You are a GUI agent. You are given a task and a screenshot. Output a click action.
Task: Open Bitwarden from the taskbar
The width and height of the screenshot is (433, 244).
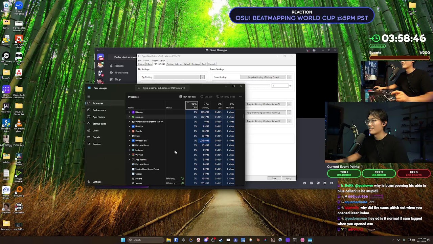pos(176,240)
